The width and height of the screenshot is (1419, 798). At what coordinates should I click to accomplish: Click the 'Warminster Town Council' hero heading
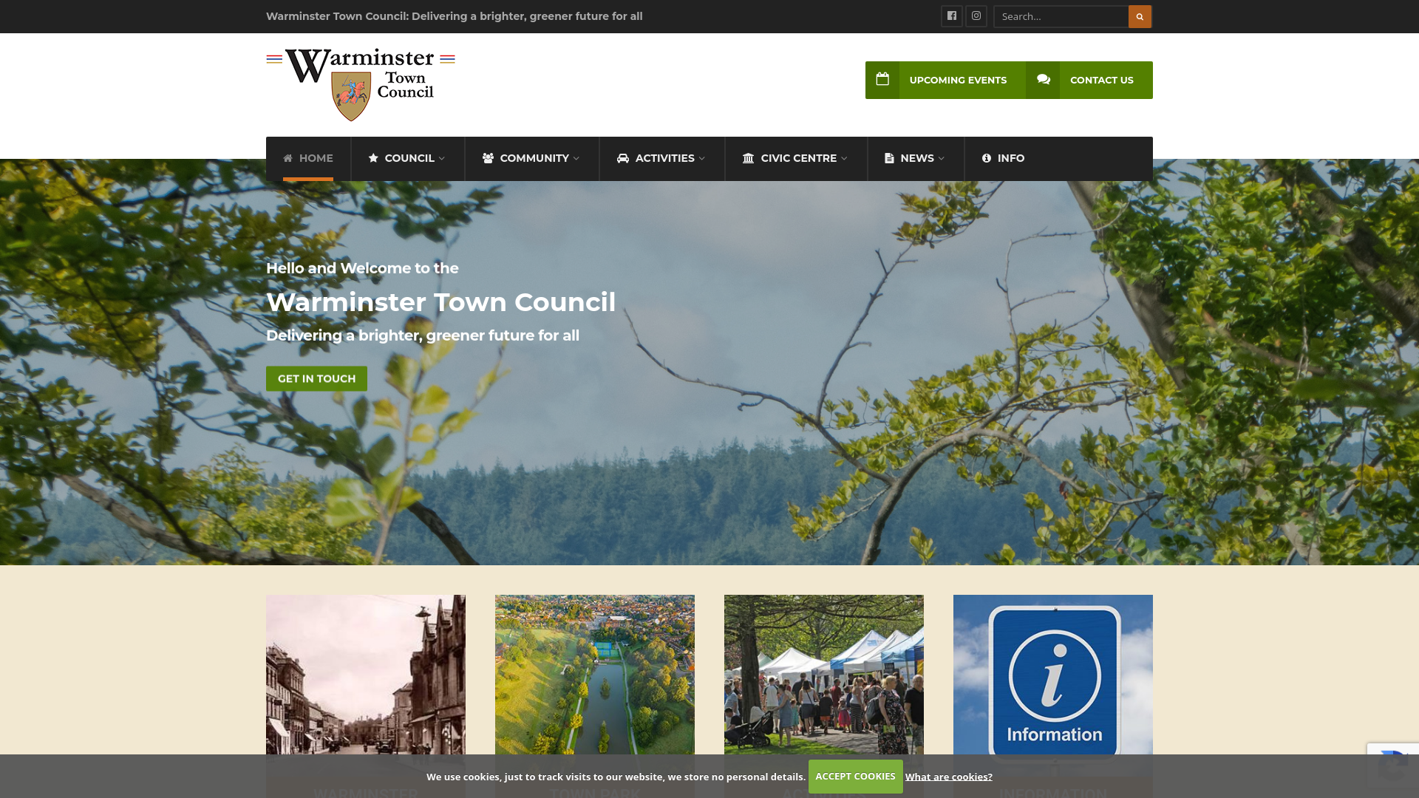click(440, 302)
